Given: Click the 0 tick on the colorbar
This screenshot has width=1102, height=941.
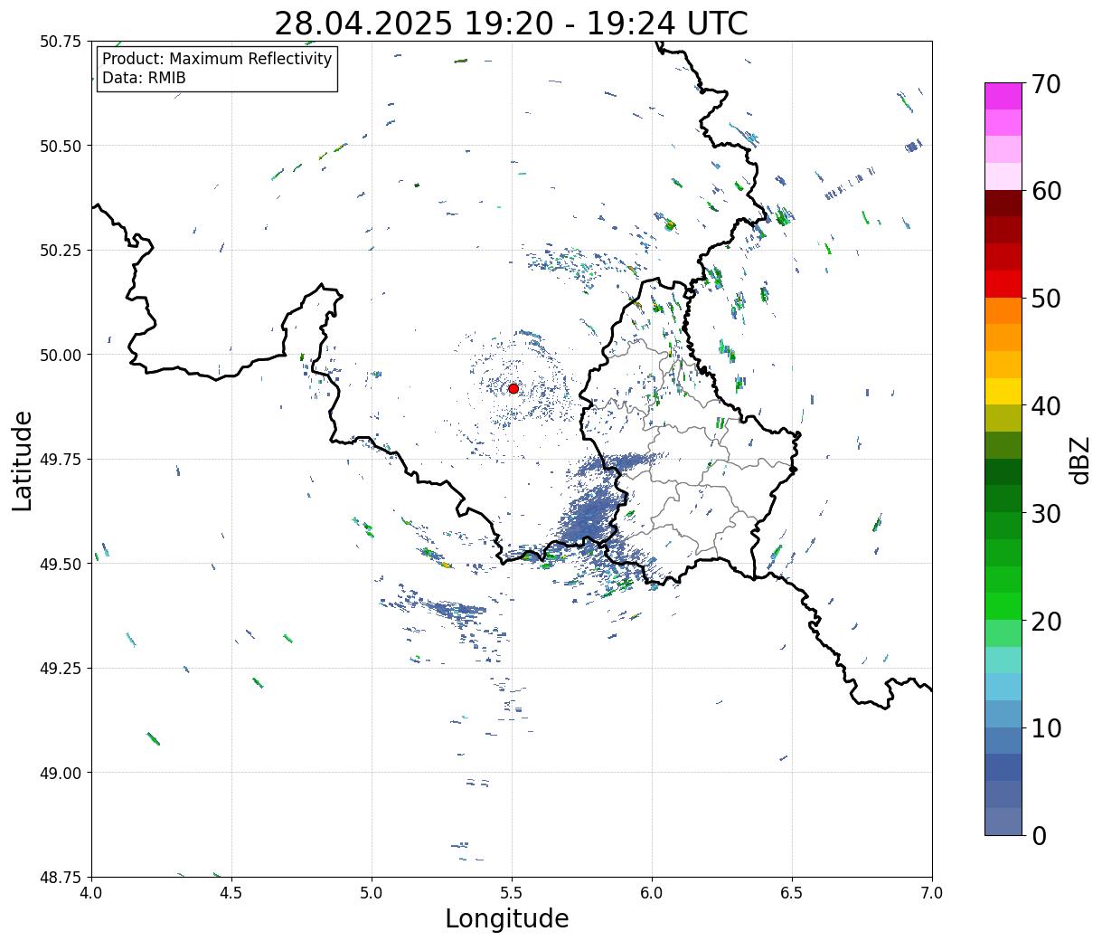Looking at the screenshot, I should (x=1039, y=835).
